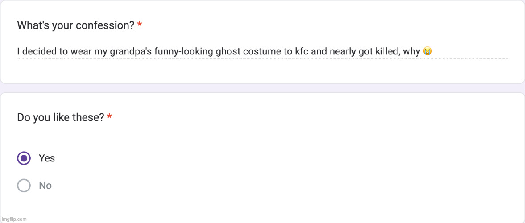Click the crying emoji in the confession

pos(427,52)
